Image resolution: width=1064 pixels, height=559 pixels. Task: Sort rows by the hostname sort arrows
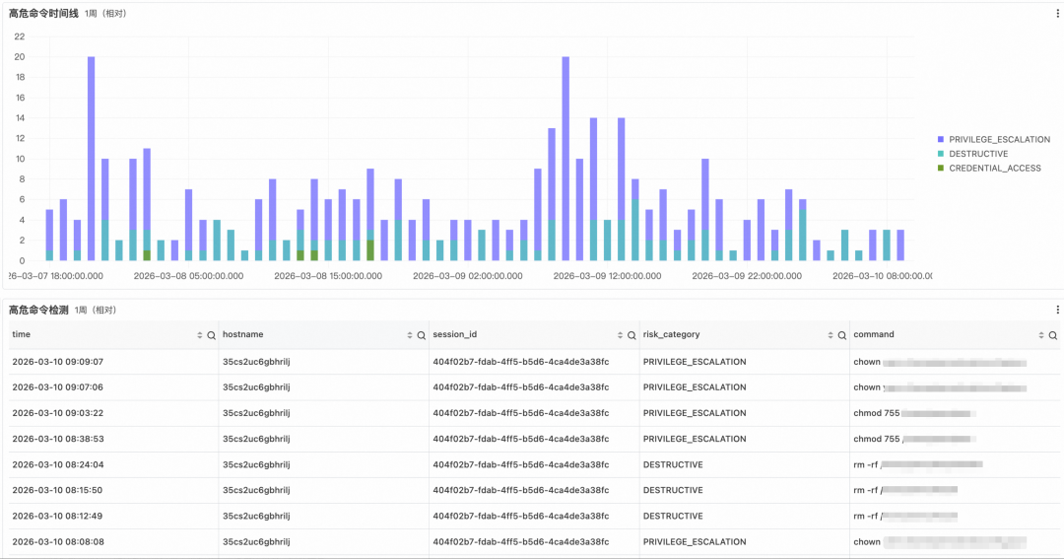(x=411, y=335)
